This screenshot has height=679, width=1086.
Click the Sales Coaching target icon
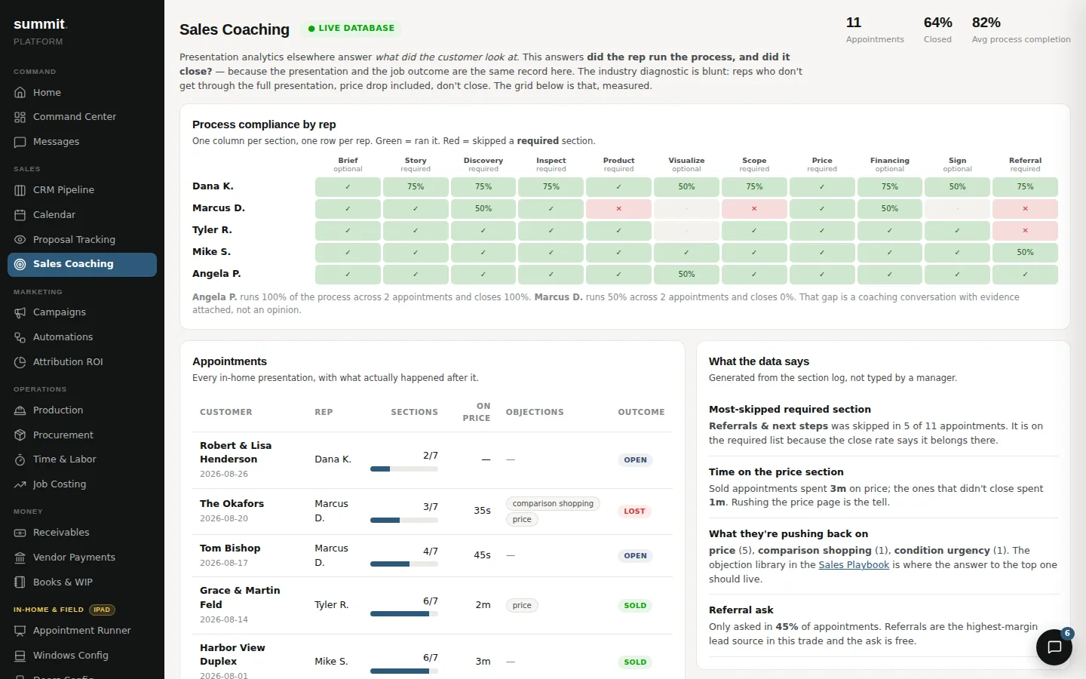pos(20,264)
